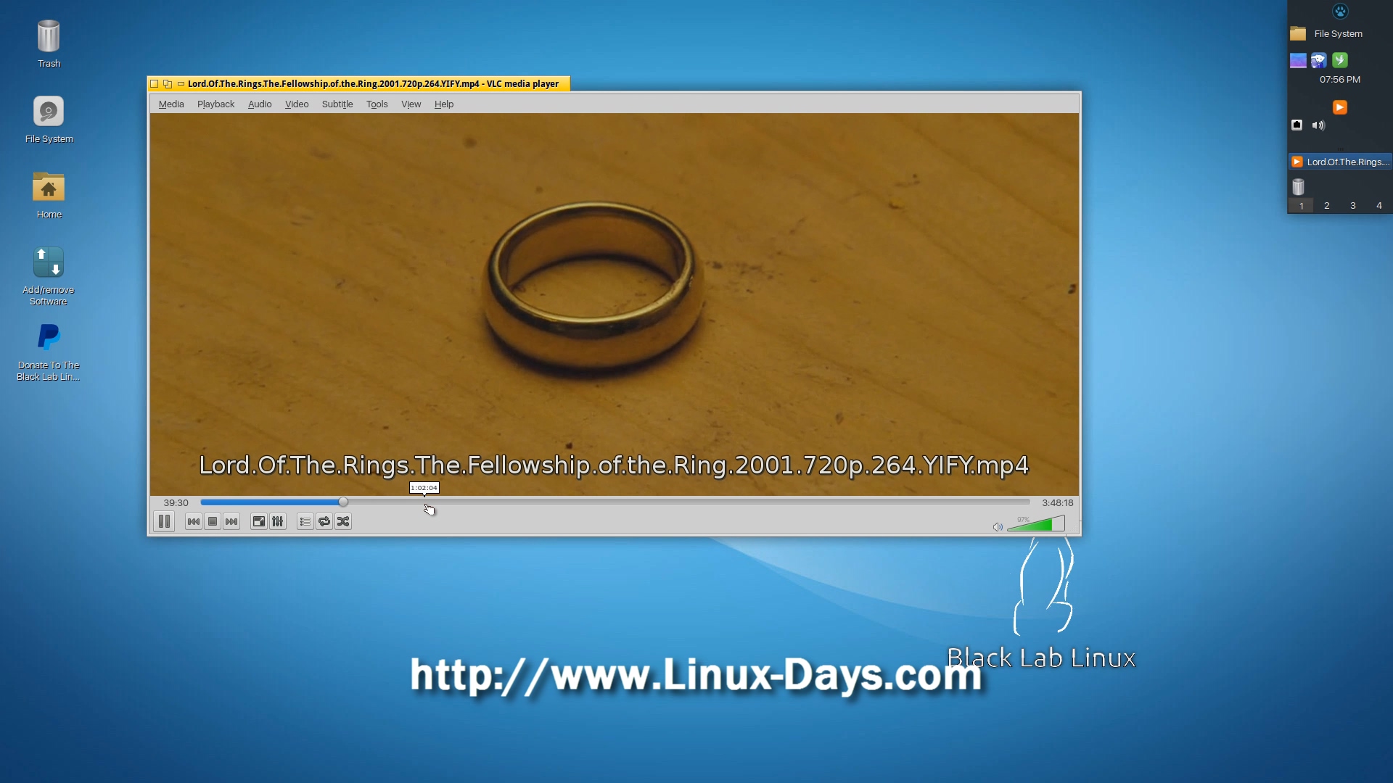Launch the green bird panel icon
1393x783 pixels.
1340,60
